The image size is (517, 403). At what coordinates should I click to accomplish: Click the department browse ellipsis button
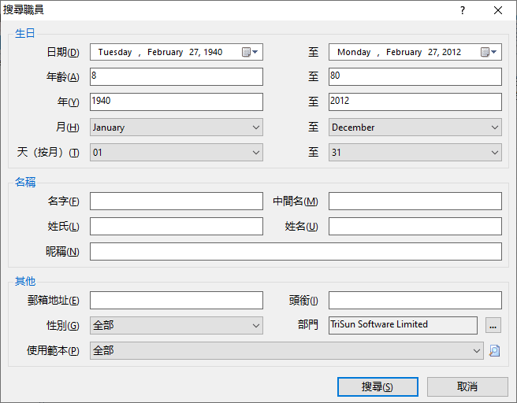click(x=493, y=326)
